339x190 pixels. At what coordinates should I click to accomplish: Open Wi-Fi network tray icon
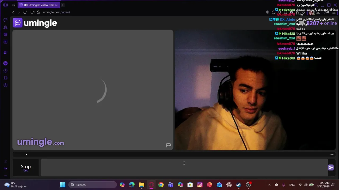(300, 185)
